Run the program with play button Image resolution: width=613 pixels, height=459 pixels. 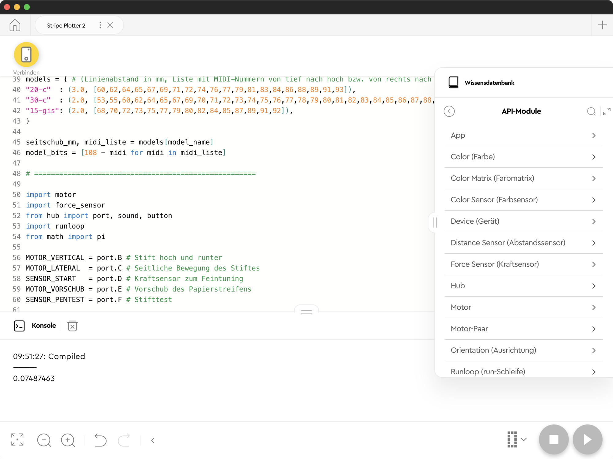pyautogui.click(x=587, y=439)
